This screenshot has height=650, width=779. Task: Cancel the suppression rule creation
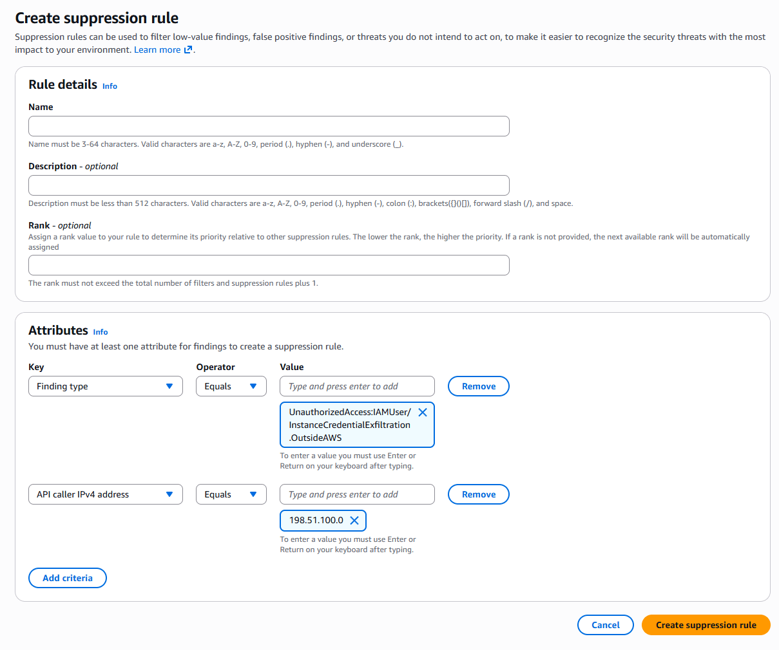point(605,625)
